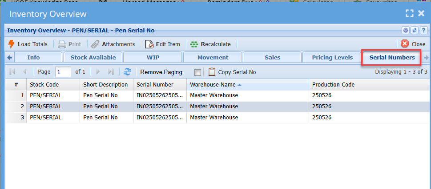
Task: Refresh the serial numbers grid
Action: (128, 72)
